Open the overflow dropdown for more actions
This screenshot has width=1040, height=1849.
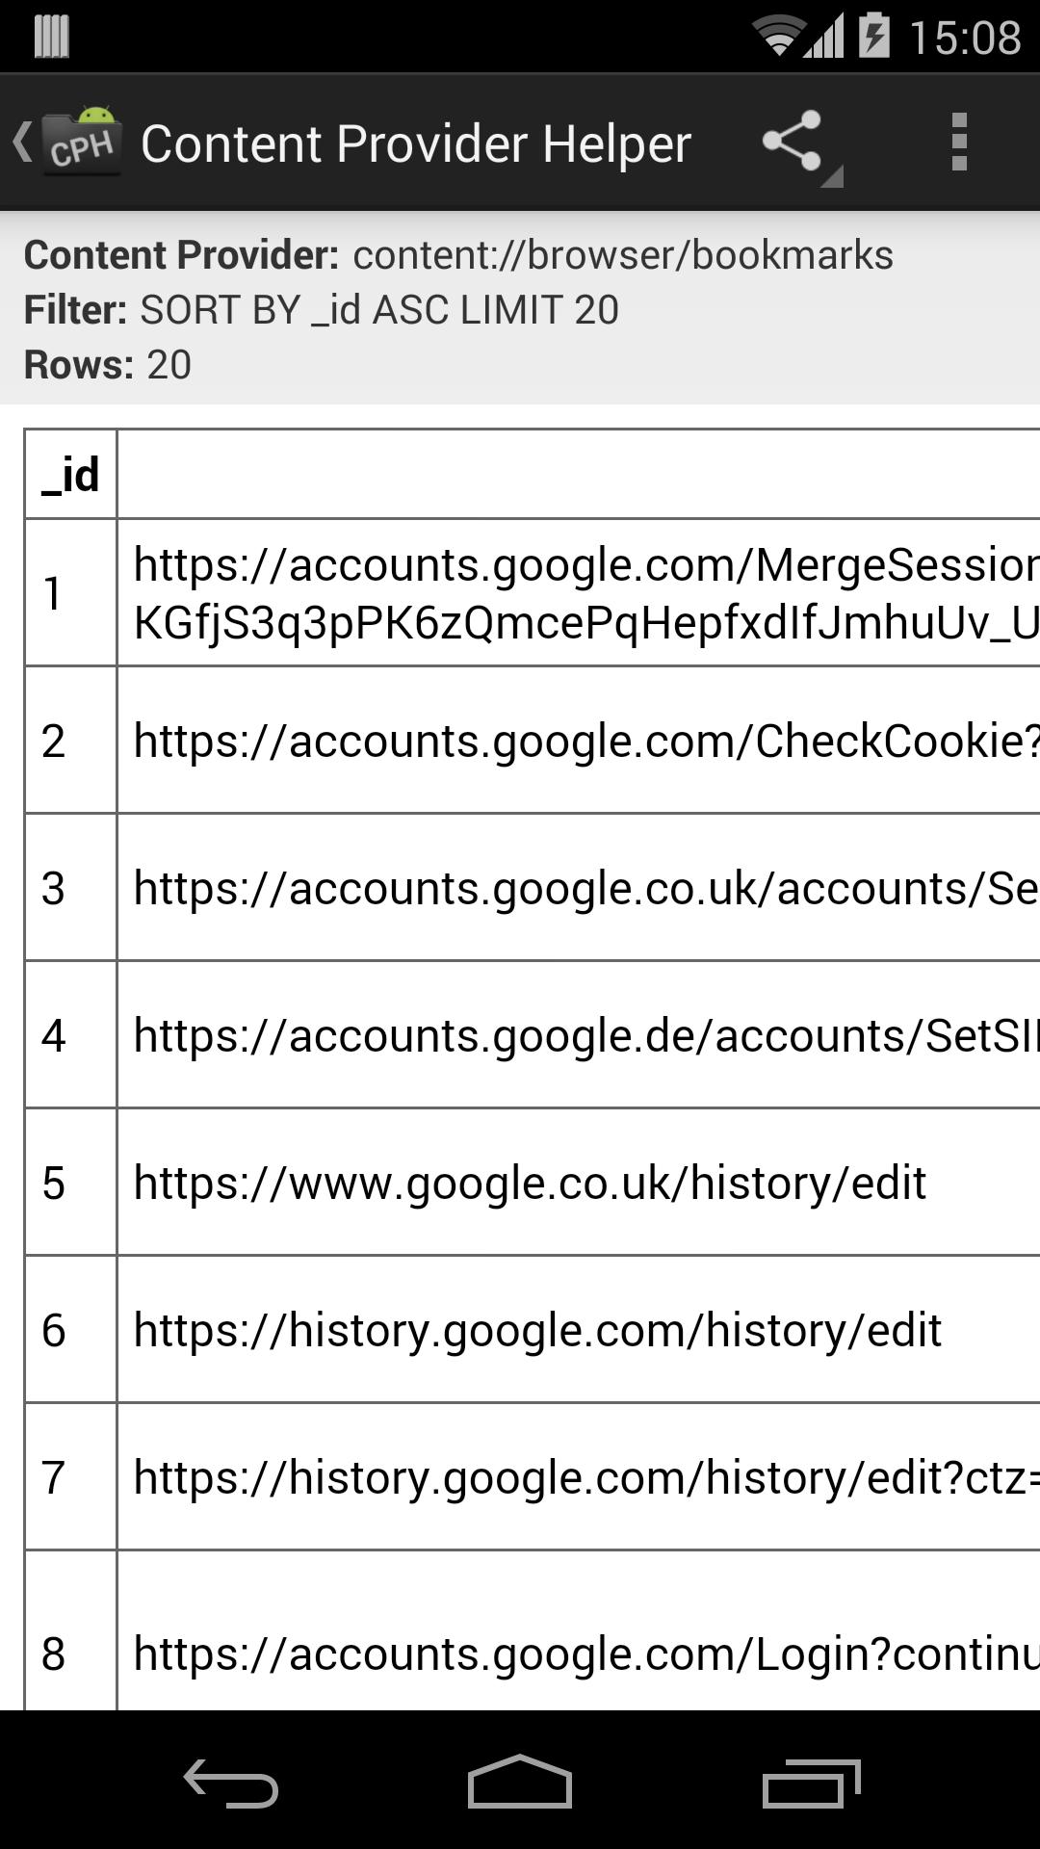pyautogui.click(x=957, y=140)
